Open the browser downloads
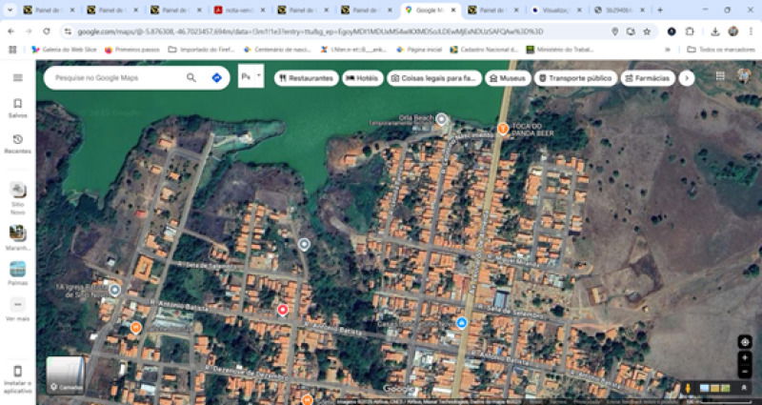The height and width of the screenshot is (405, 762). pos(715,31)
